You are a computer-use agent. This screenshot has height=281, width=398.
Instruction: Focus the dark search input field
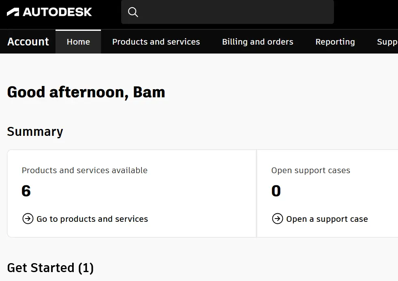[x=227, y=12]
